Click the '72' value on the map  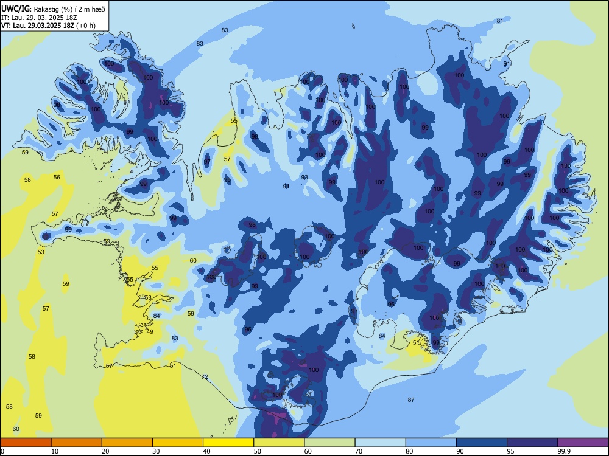tap(205, 377)
